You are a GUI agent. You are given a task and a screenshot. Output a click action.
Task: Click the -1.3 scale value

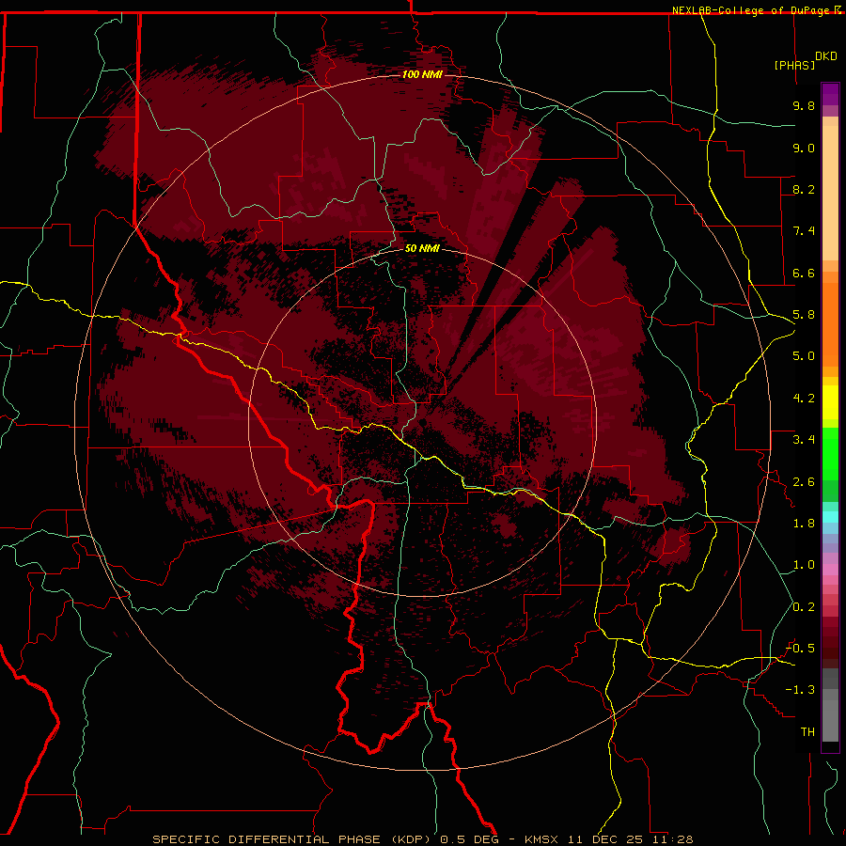coord(800,690)
